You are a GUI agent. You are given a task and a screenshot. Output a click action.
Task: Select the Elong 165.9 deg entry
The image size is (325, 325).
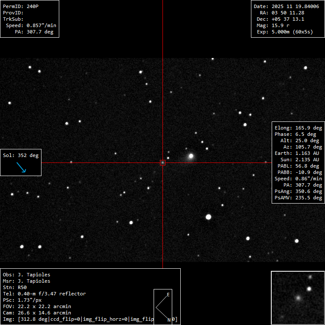pyautogui.click(x=298, y=128)
